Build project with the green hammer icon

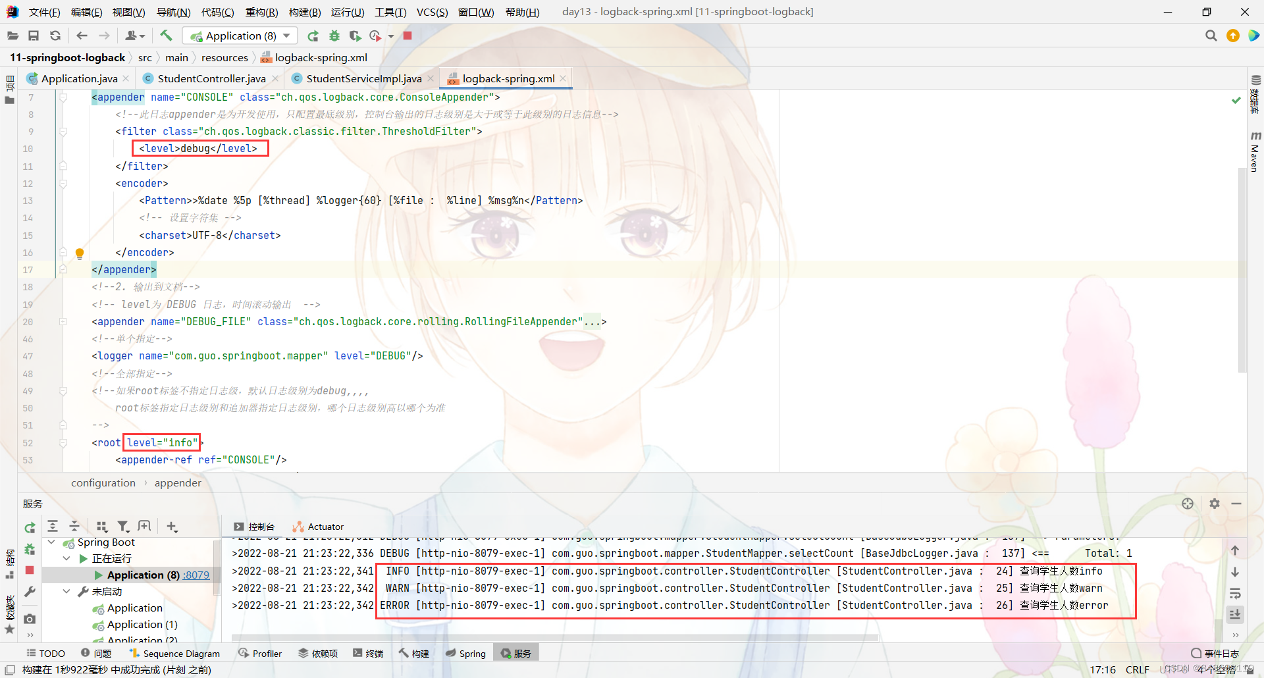tap(166, 36)
